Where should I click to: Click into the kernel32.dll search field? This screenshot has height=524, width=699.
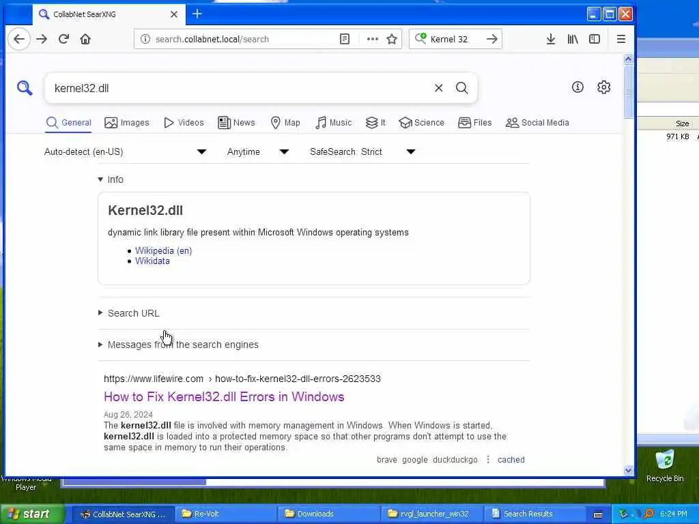pos(241,88)
